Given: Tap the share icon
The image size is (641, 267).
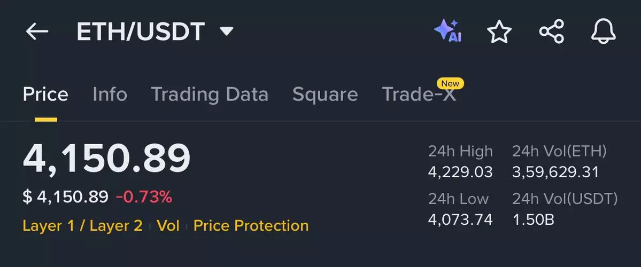Looking at the screenshot, I should 552,32.
